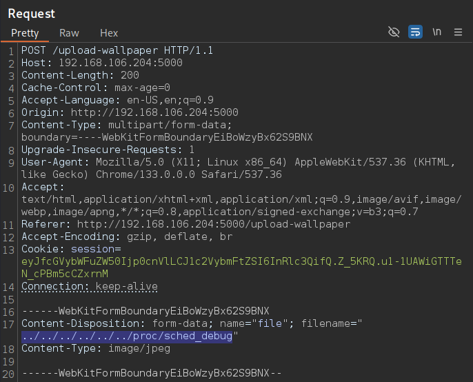Toggle the \n show newlines button
Image resolution: width=473 pixels, height=382 pixels.
pos(436,32)
